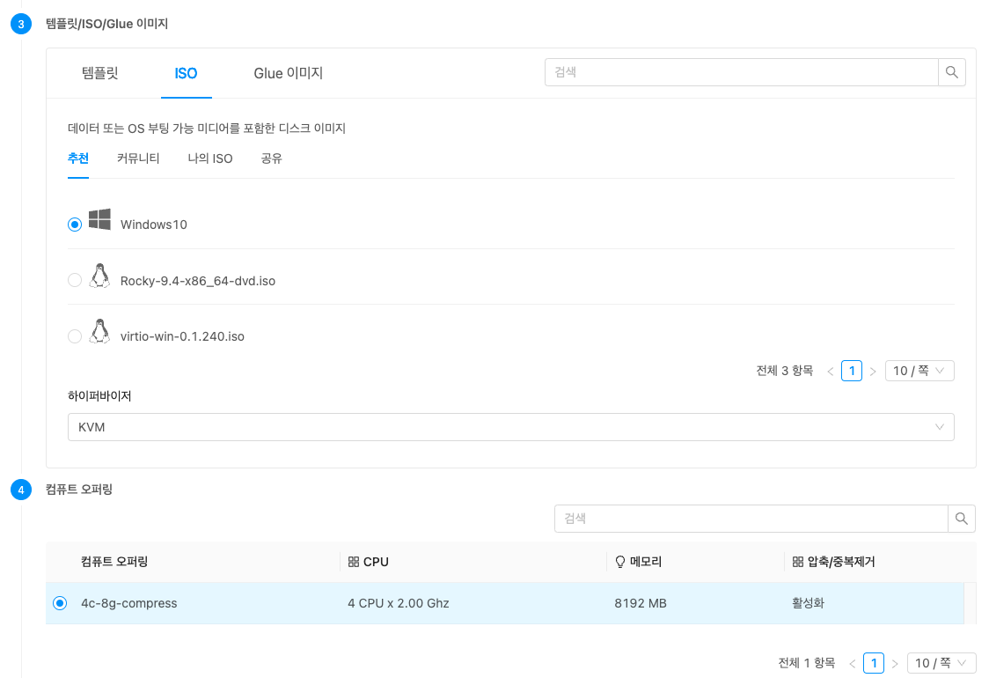Switch to the ISO tab
The image size is (989, 678).
tap(186, 73)
